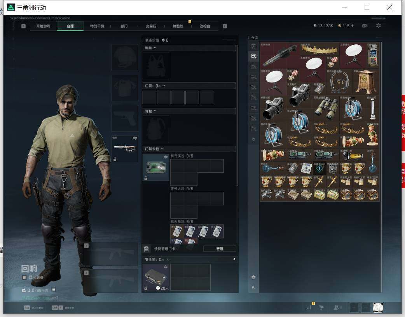The image size is (405, 317).
Task: Click the stack layers icon in warehouse sidebar
Action: pyautogui.click(x=253, y=277)
